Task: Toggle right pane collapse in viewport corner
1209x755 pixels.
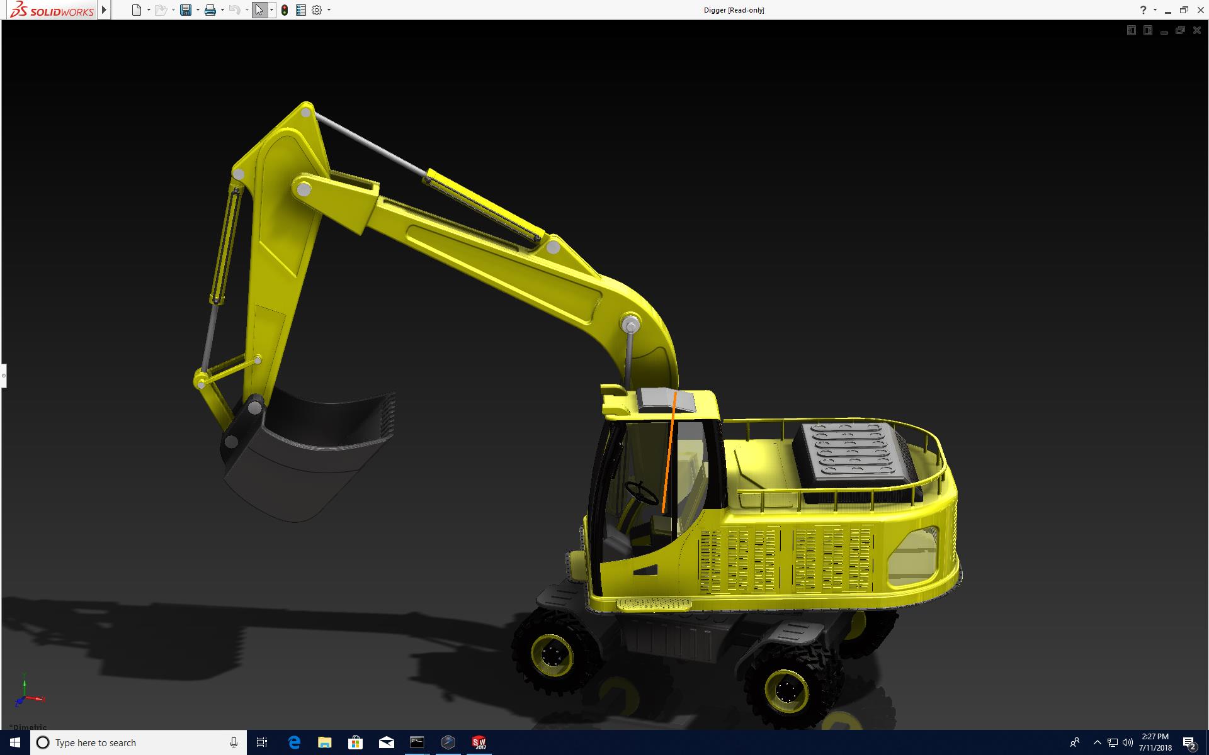Action: [x=1147, y=30]
